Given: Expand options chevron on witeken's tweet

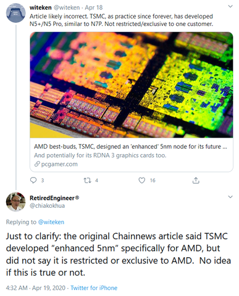Looking at the screenshot, I should coord(230,6).
